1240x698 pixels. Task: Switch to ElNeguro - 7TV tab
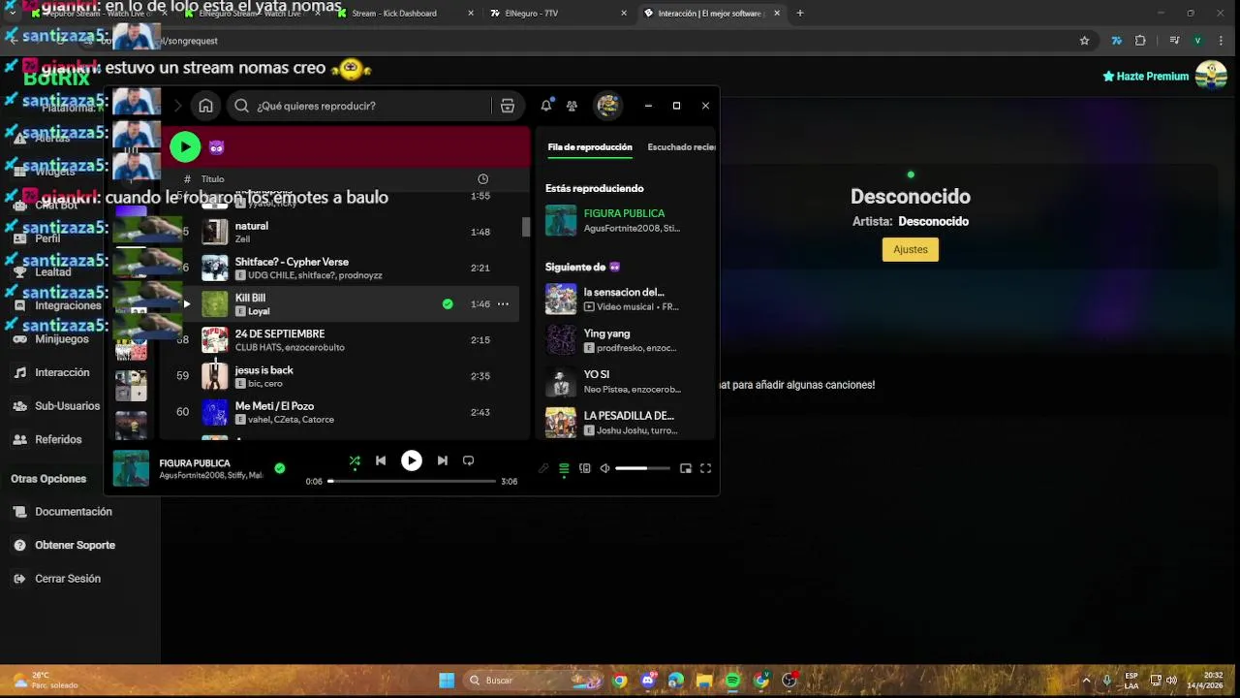tap(556, 14)
